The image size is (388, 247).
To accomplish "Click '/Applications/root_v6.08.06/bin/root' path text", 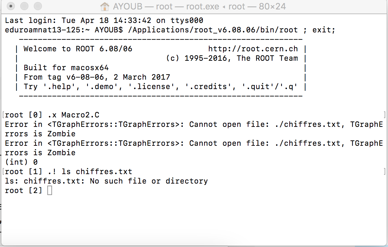I will [x=213, y=30].
